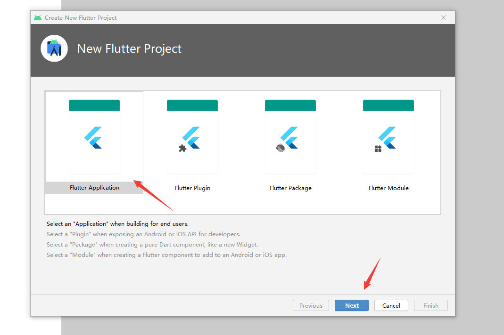Select the Flutter Package project icon
504x335 pixels.
pos(290,137)
